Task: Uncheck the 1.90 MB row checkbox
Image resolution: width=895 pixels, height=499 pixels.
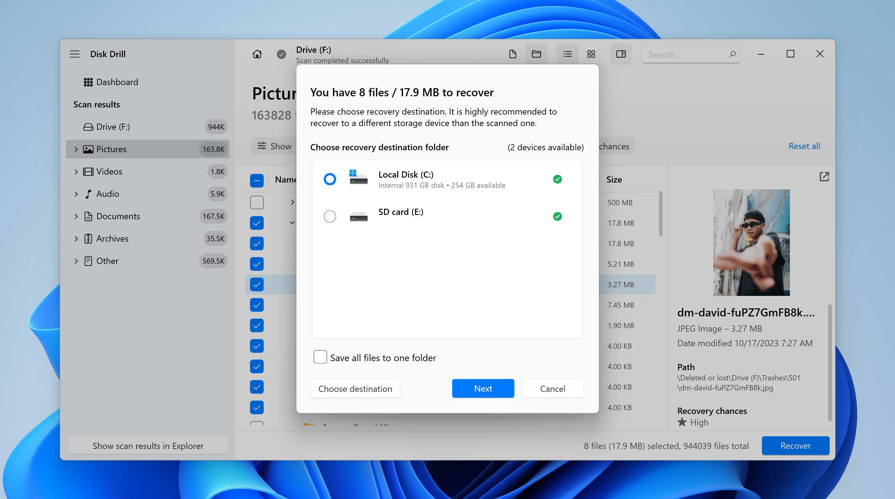Action: point(257,325)
